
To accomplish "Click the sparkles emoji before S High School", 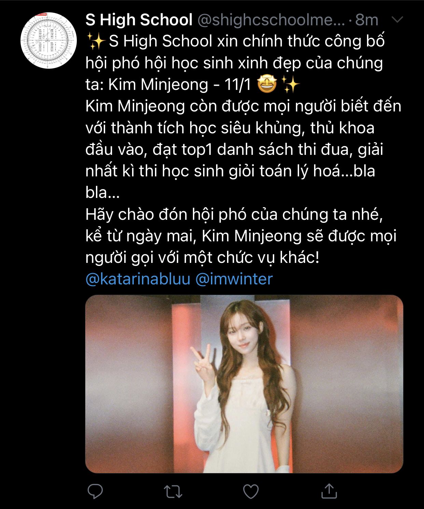I will [x=96, y=41].
